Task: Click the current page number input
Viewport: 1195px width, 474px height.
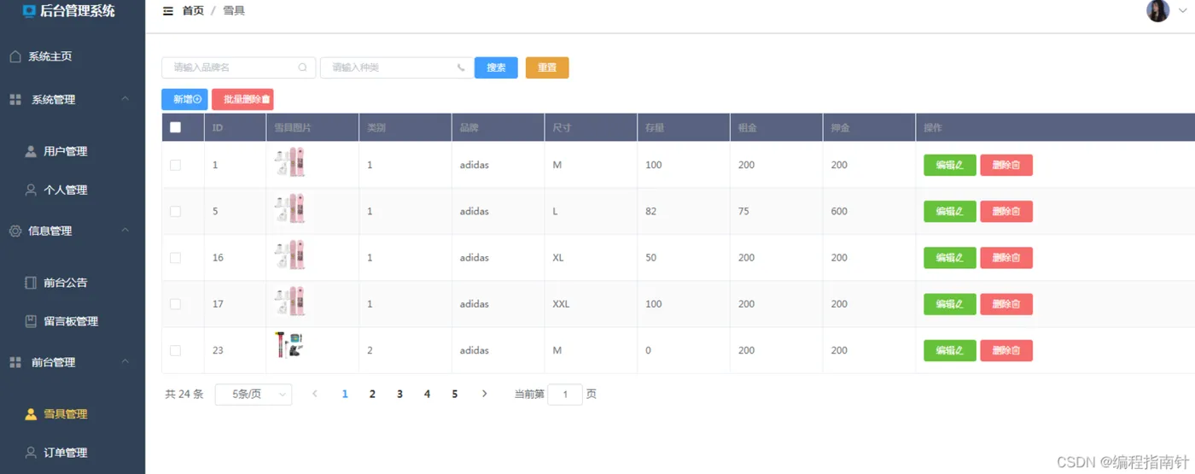Action: point(565,395)
